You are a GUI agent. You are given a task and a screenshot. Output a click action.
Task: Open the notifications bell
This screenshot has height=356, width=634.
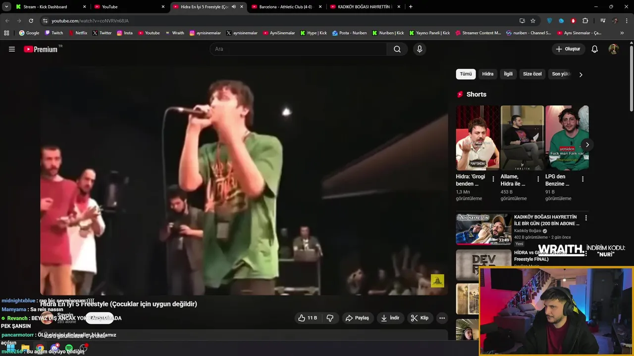595,49
